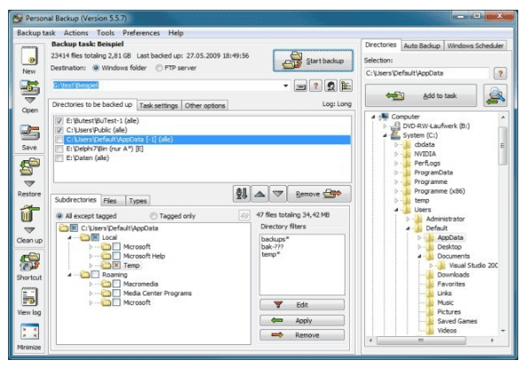Screen dimensions: 528x368
Task: Select Windows folder destination
Action: (x=96, y=68)
